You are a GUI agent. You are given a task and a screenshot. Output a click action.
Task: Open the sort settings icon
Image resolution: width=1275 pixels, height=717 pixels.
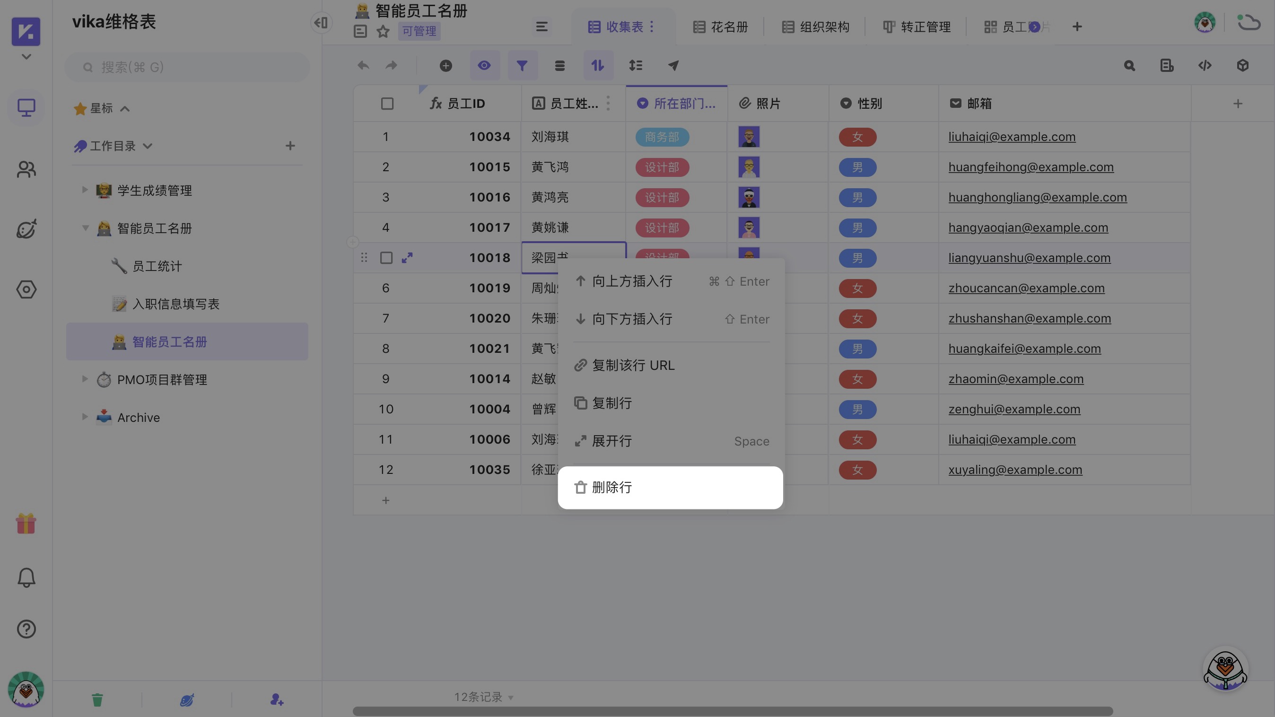[x=598, y=65]
